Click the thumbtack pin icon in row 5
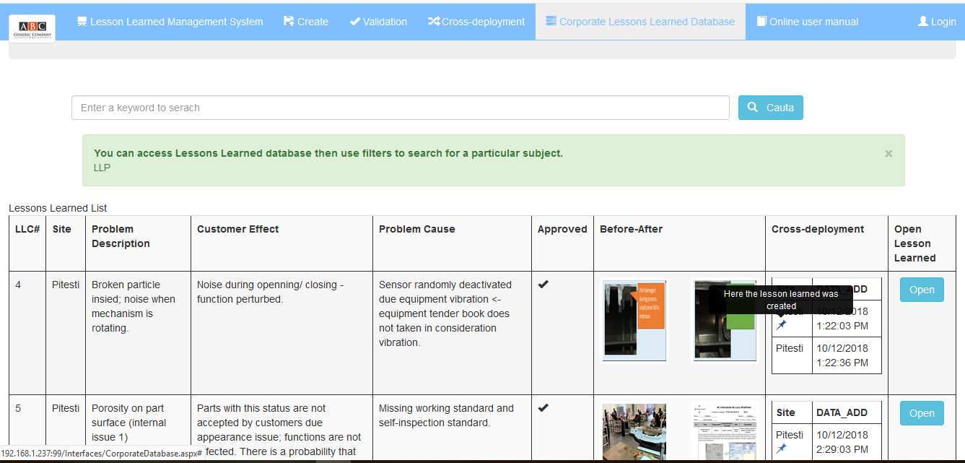 (x=782, y=448)
